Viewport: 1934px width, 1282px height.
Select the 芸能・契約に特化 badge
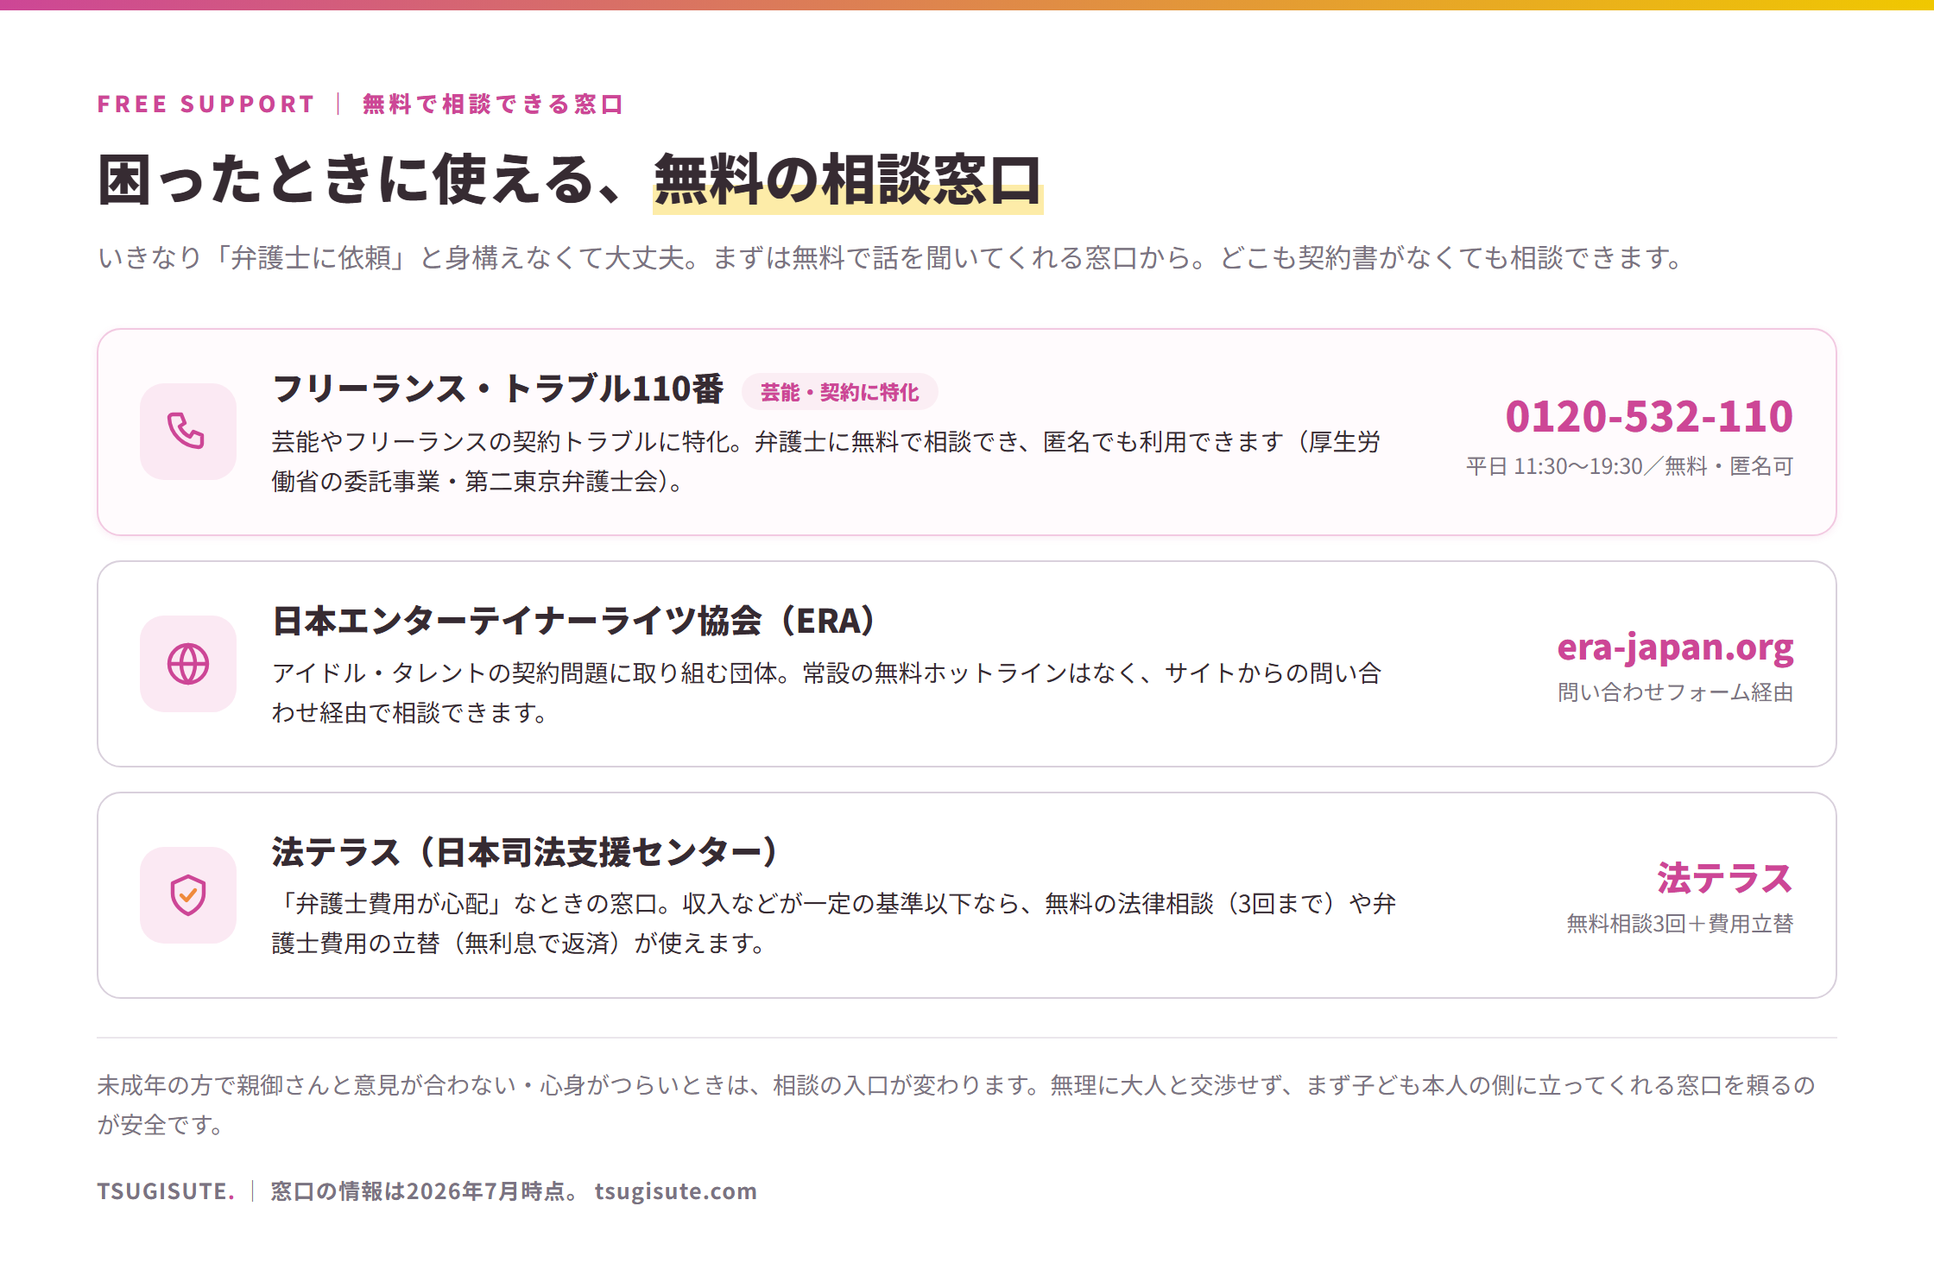click(x=839, y=392)
